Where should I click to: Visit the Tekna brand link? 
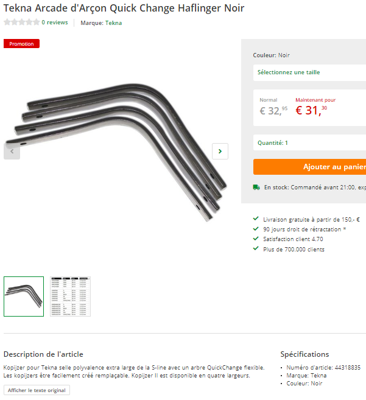(x=114, y=23)
